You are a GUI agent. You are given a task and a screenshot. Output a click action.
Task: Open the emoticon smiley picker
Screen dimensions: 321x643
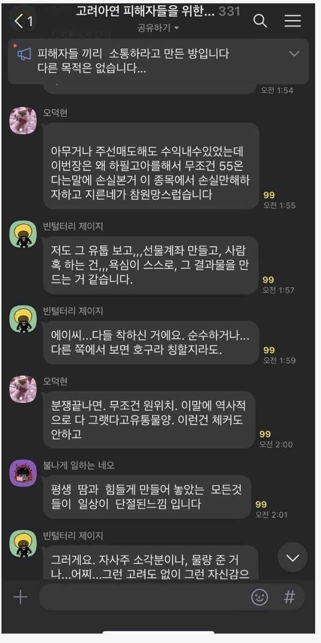[x=259, y=597]
